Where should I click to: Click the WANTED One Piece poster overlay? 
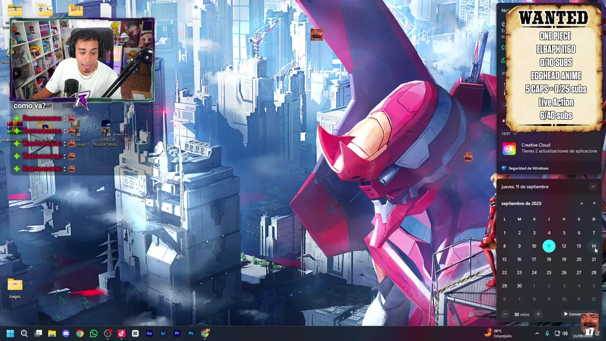(x=554, y=68)
